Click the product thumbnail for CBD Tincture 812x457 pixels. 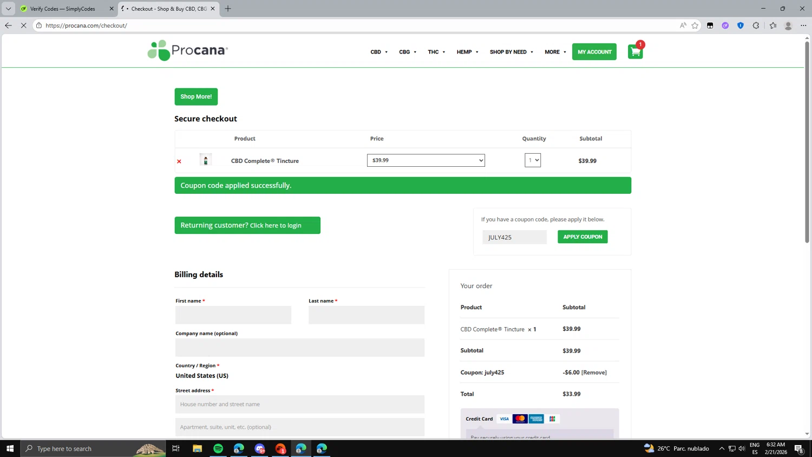[x=205, y=160]
